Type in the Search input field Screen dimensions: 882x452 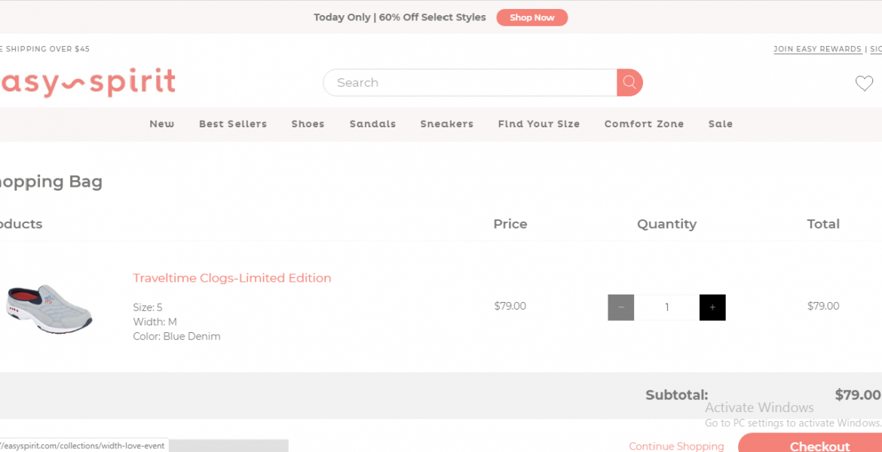pyautogui.click(x=469, y=83)
